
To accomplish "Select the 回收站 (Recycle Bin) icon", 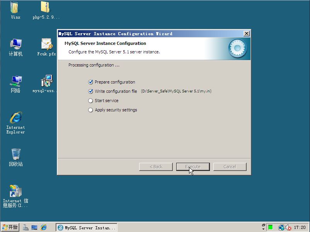I will [16, 154].
